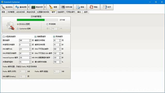Go to the 处理器内核关联 tab
The height and width of the screenshot is (93, 165).
pyautogui.click(x=43, y=12)
